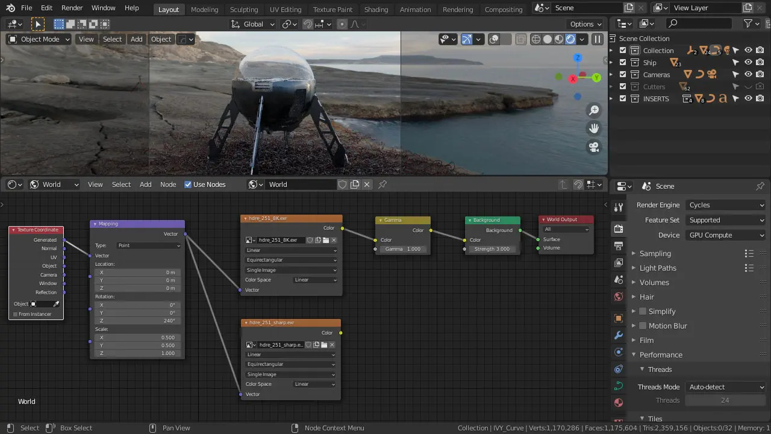
Task: Pause the viewport render preview
Action: click(x=598, y=39)
